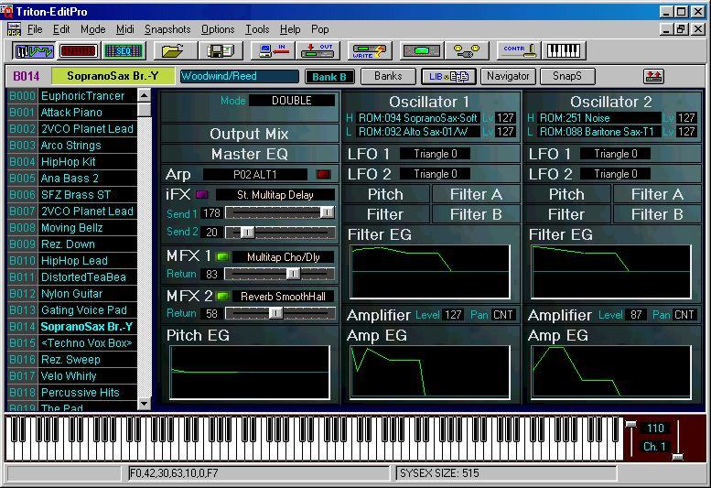711x488 pixels.
Task: Click the OUT send-data toolbar icon
Action: click(x=317, y=50)
